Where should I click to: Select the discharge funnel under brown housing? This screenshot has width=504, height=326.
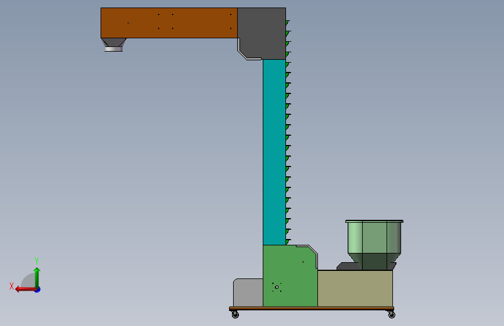click(x=114, y=45)
